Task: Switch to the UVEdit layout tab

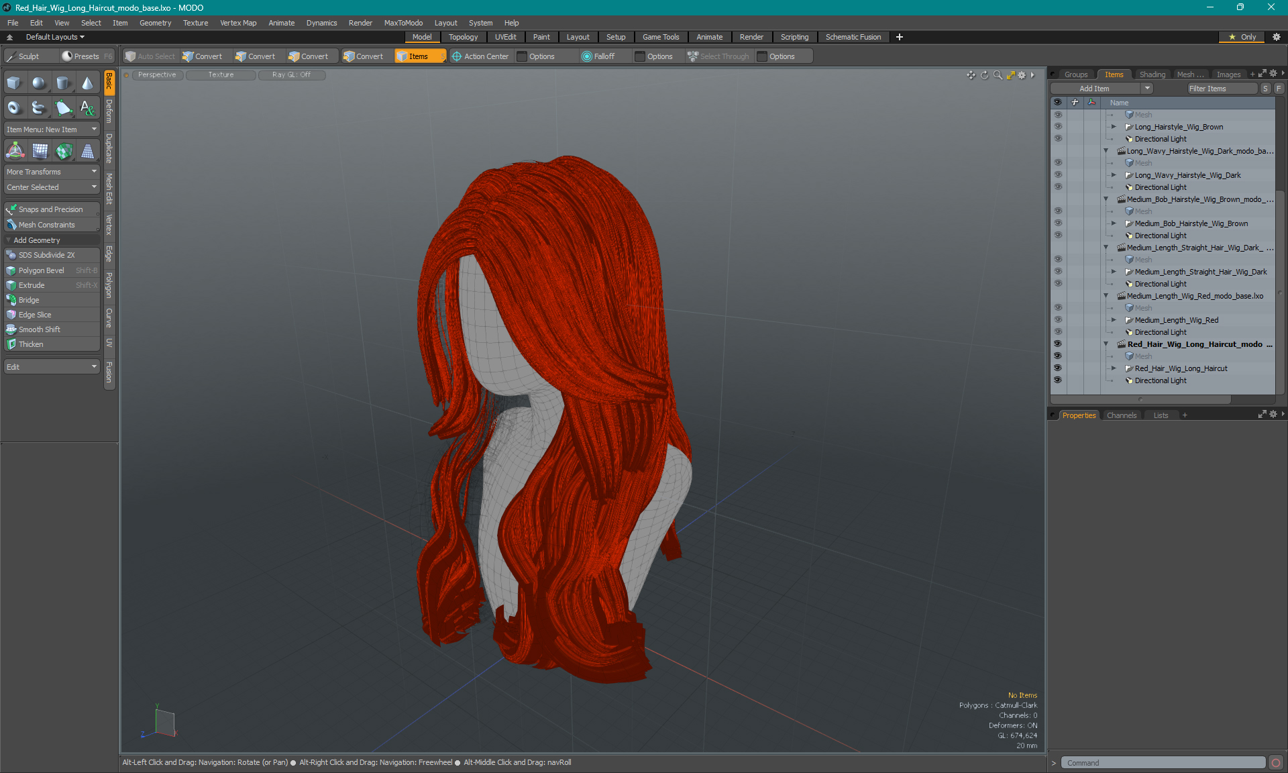Action: [x=505, y=37]
